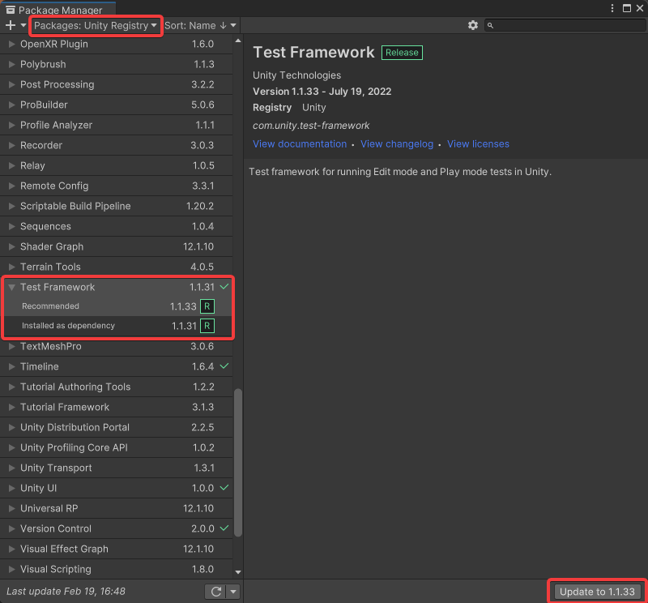This screenshot has width=648, height=603.
Task: Refresh the package list
Action: point(215,591)
